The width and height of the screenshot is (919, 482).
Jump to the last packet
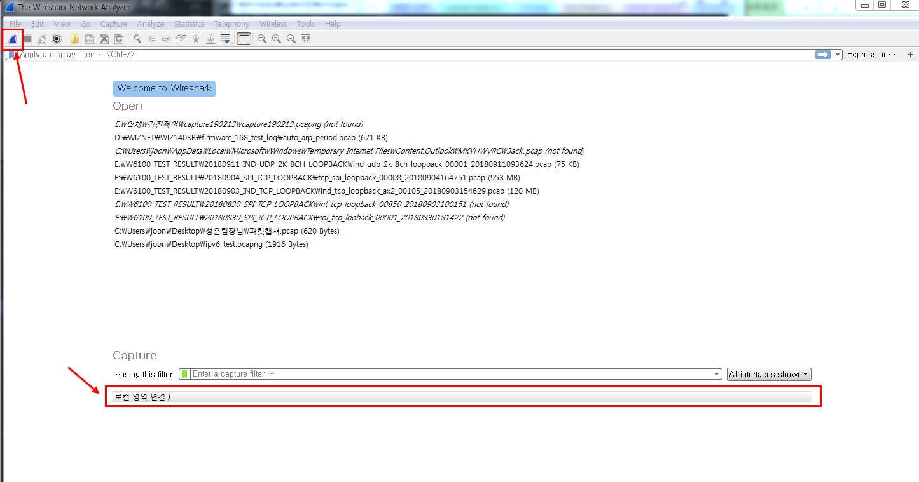click(x=211, y=39)
